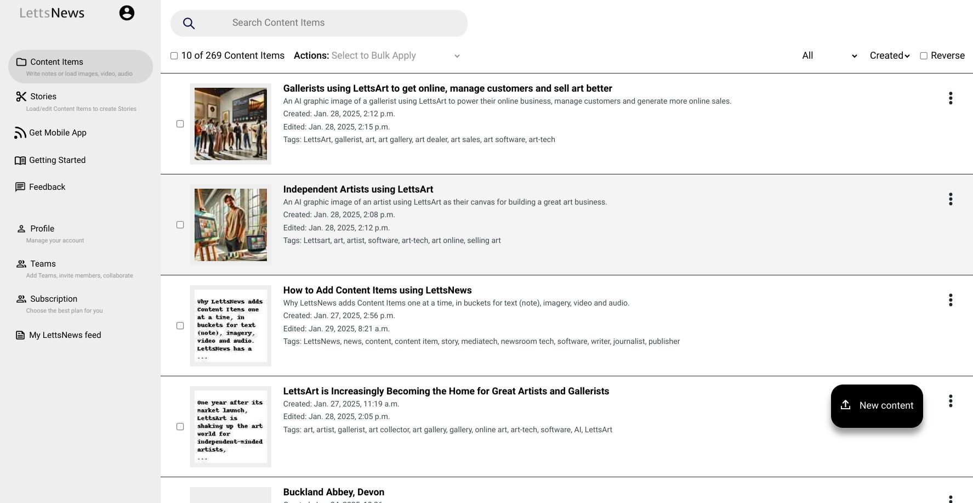
Task: Click the Getting Started book icon
Action: (20, 160)
